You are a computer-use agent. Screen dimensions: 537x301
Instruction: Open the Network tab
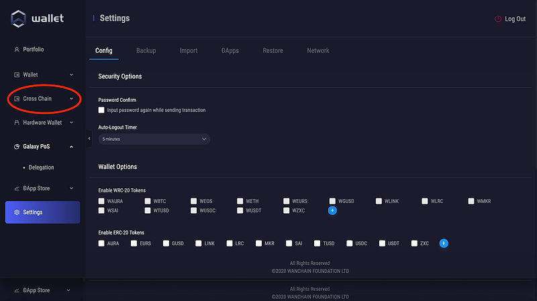click(318, 51)
